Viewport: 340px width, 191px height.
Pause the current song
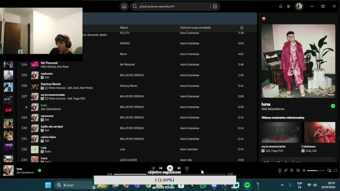[170, 168]
